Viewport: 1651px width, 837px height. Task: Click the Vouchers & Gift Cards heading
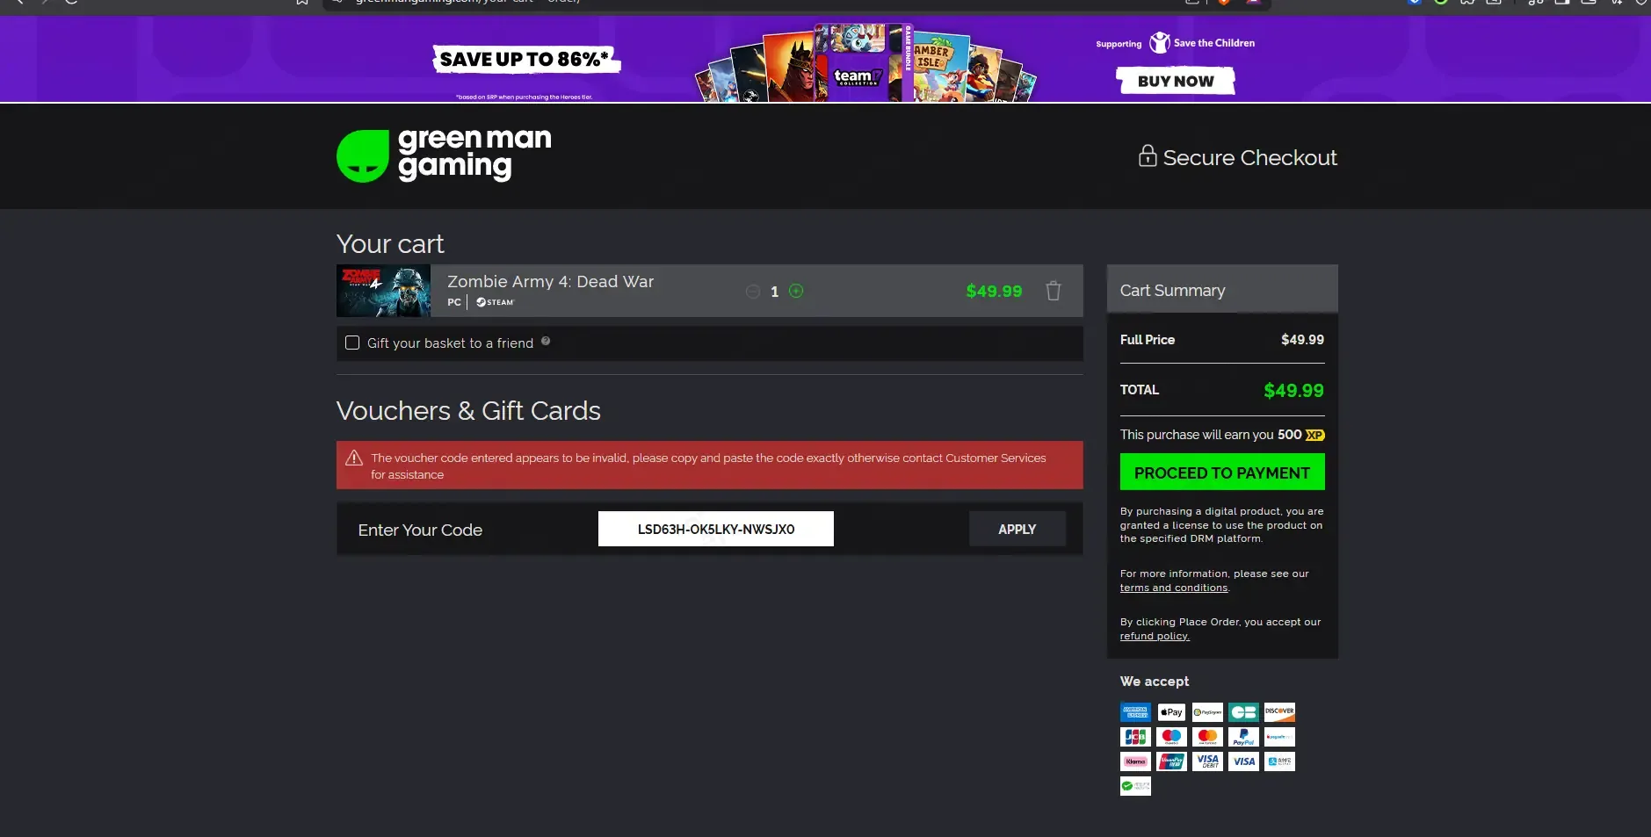468,410
